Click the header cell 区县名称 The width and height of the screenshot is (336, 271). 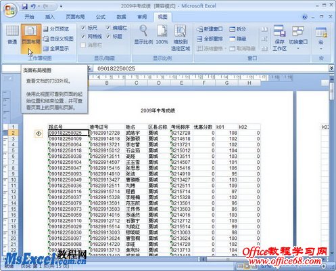tap(159, 127)
